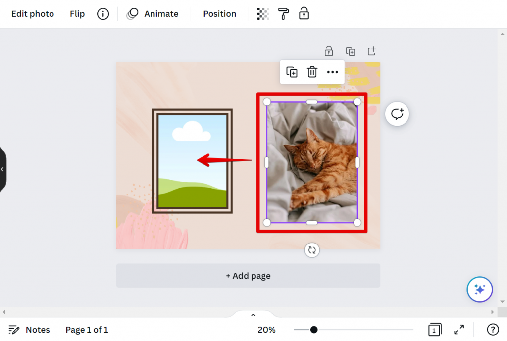Open the Flip menu
Screen dimensions: 507x341
tap(77, 14)
